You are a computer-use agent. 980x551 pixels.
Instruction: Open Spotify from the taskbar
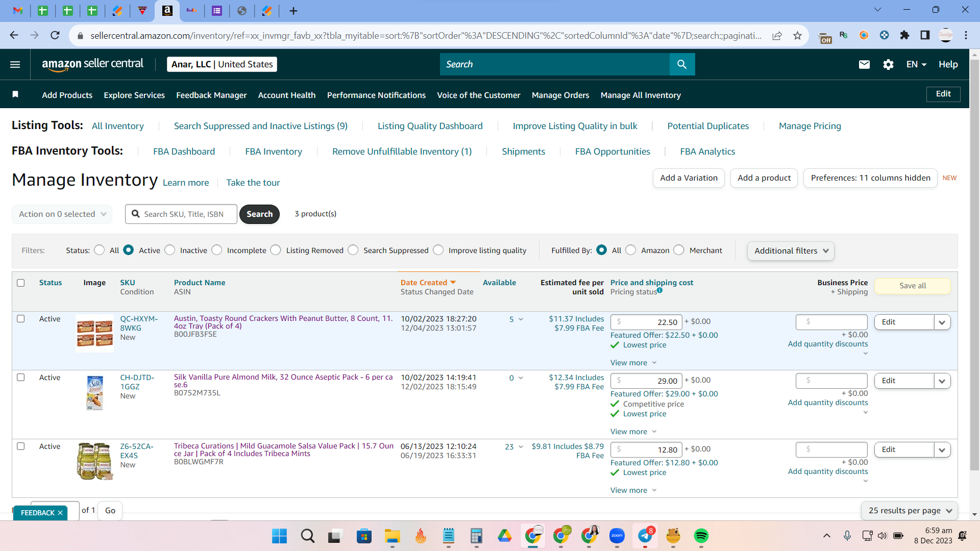(x=701, y=536)
